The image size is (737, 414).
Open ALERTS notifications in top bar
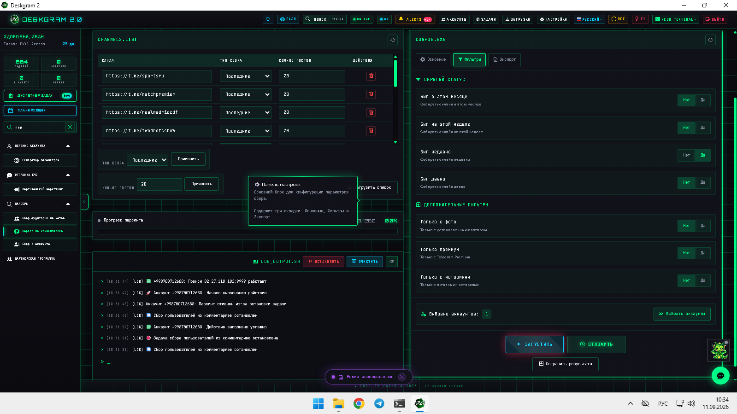click(x=415, y=19)
